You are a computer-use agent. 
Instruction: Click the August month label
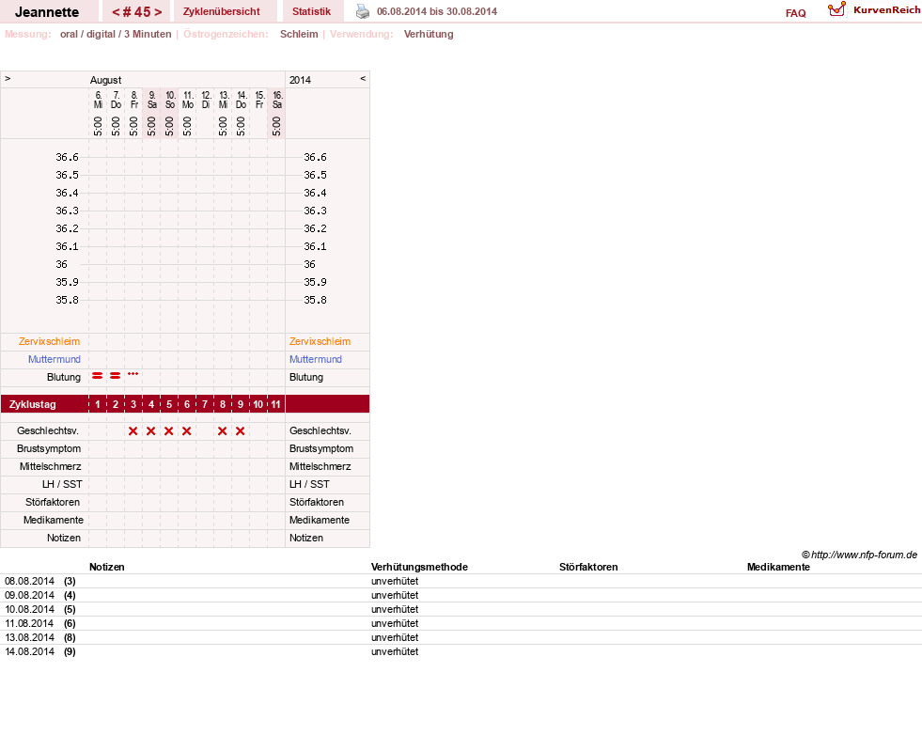click(106, 80)
